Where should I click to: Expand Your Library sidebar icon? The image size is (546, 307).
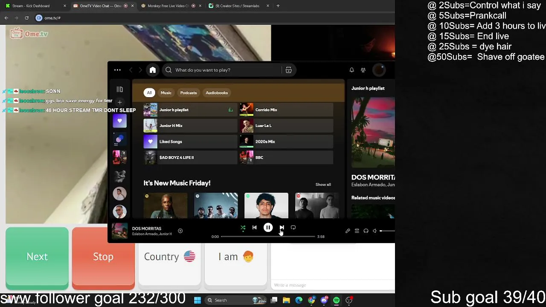(x=119, y=90)
